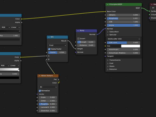
Task: Click the Roughness slider in Noise Texture
Action: [x=48, y=104]
